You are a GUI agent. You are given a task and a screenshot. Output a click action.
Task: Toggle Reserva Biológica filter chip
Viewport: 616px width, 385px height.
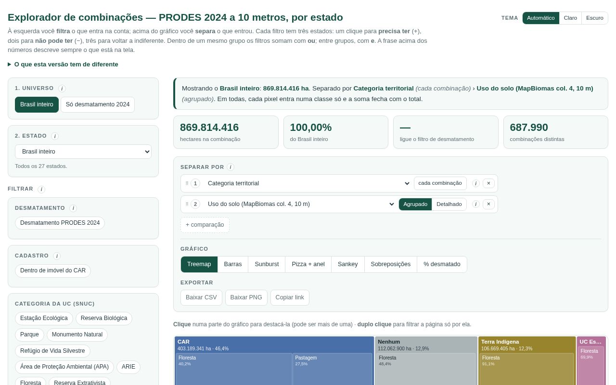coord(104,318)
